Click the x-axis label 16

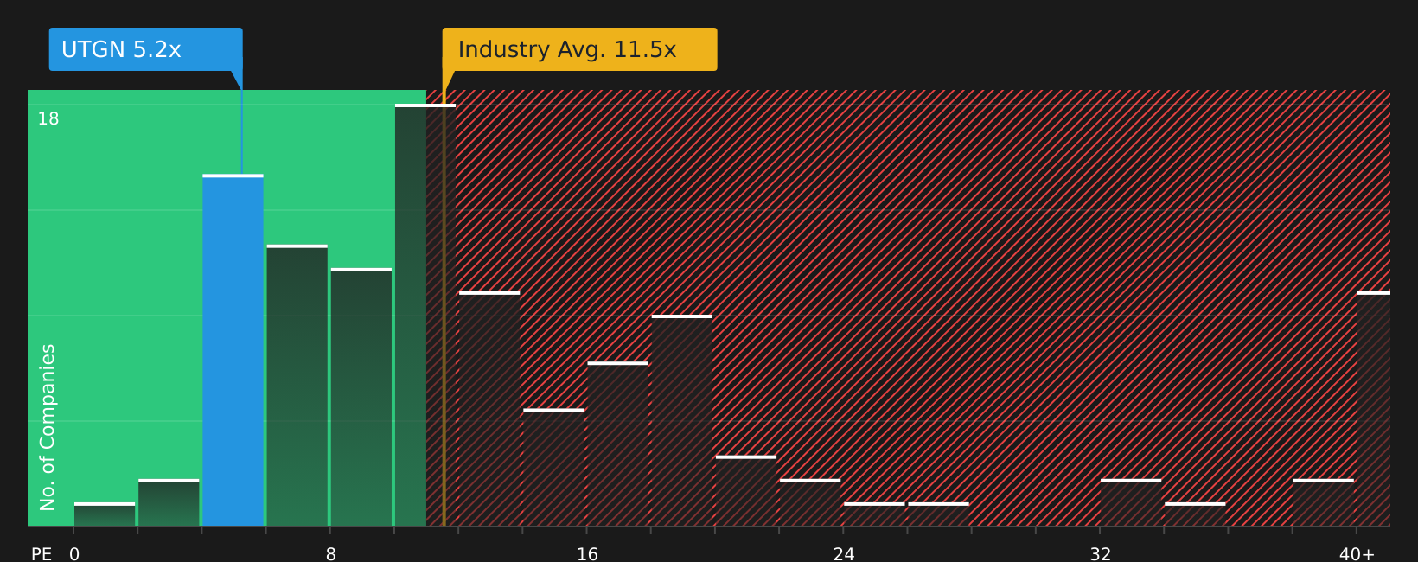point(587,554)
